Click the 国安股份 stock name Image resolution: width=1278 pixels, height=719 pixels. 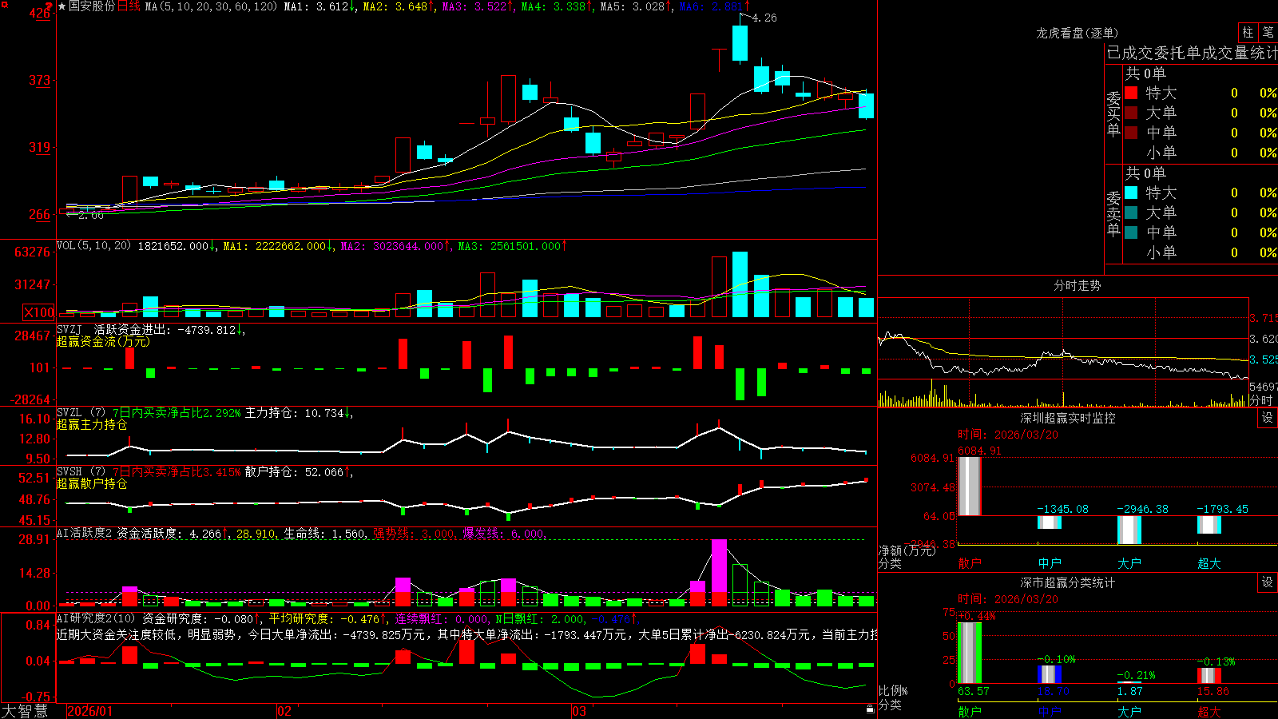pos(92,6)
